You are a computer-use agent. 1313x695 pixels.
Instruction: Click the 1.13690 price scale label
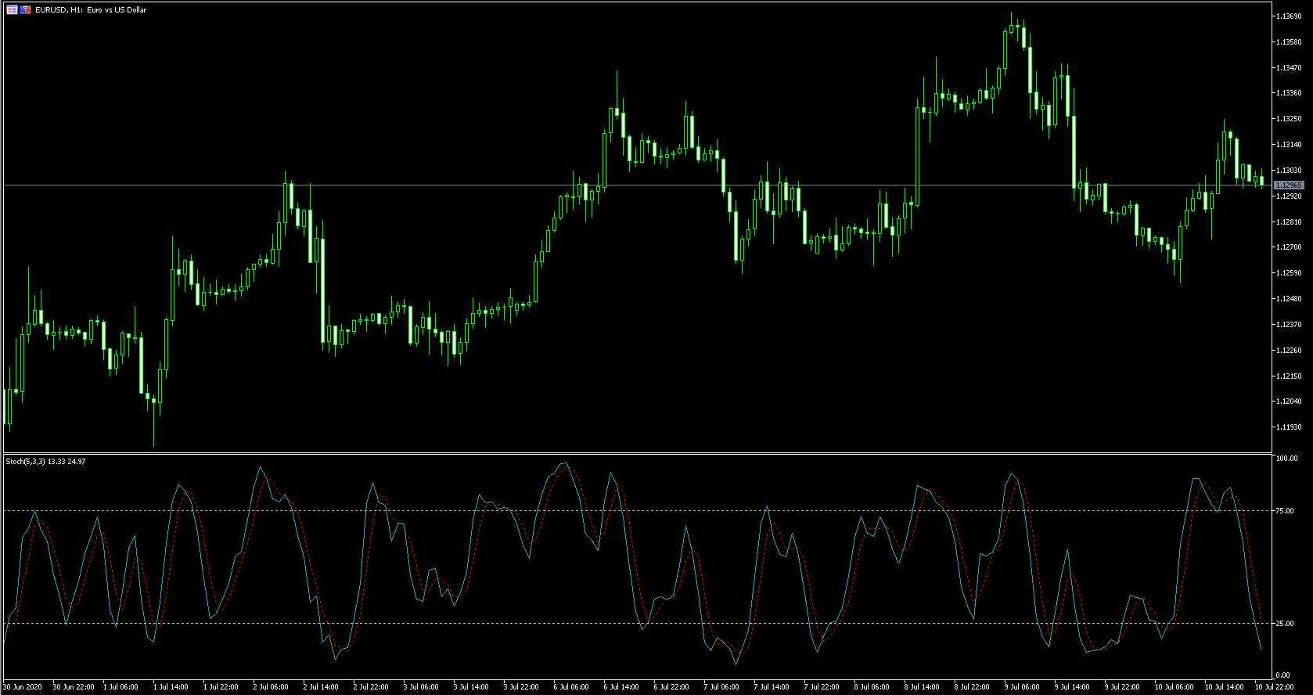1289,16
